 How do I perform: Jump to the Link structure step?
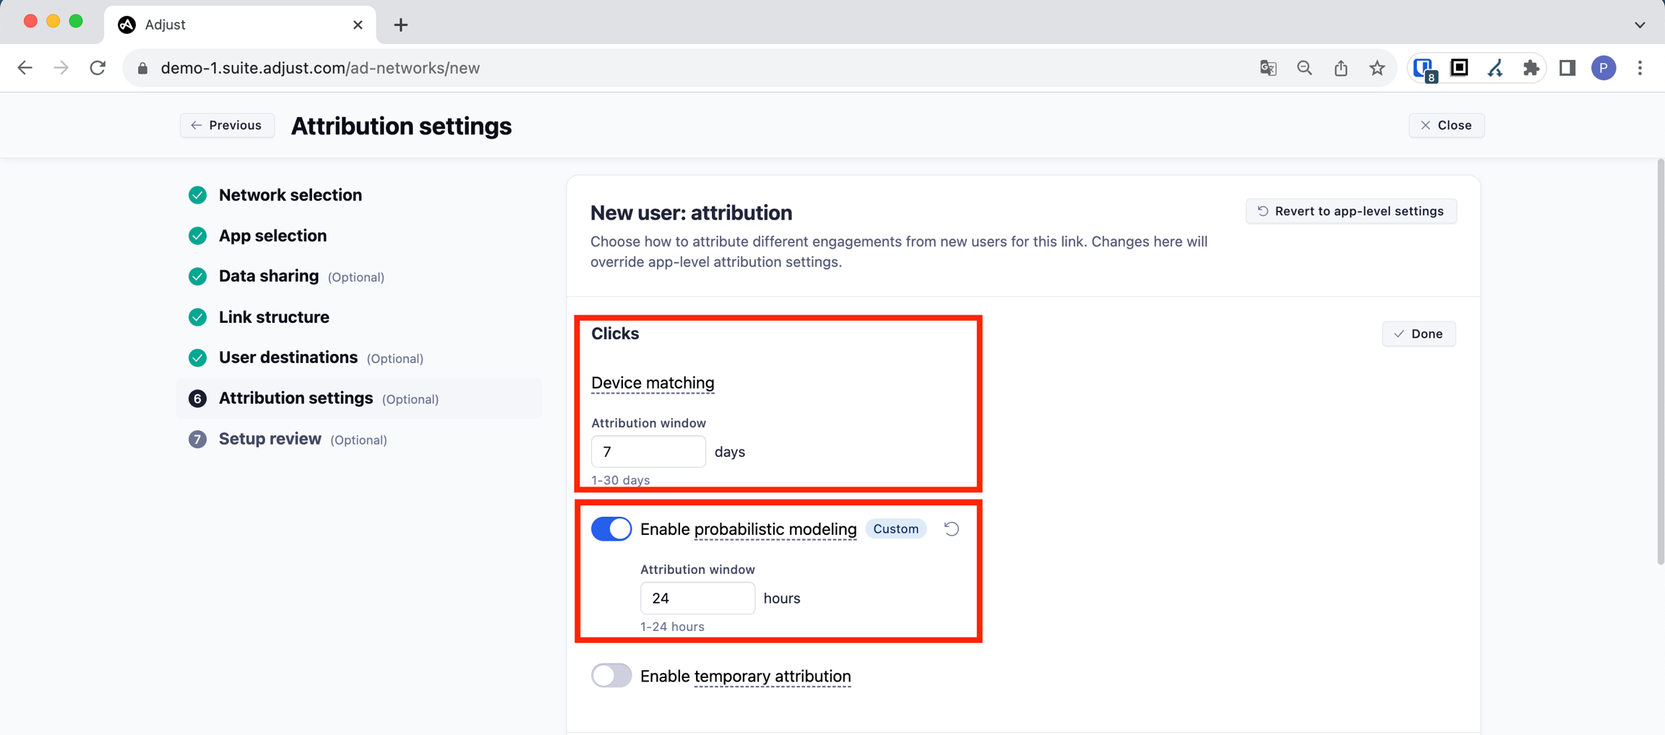[x=274, y=317]
